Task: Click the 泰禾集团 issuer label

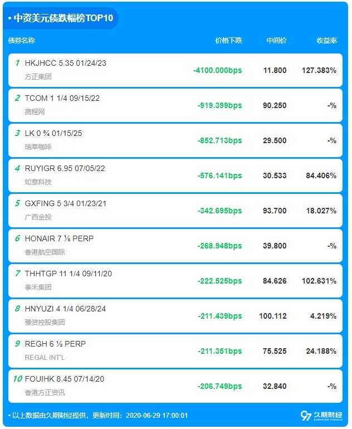Action: (38, 287)
